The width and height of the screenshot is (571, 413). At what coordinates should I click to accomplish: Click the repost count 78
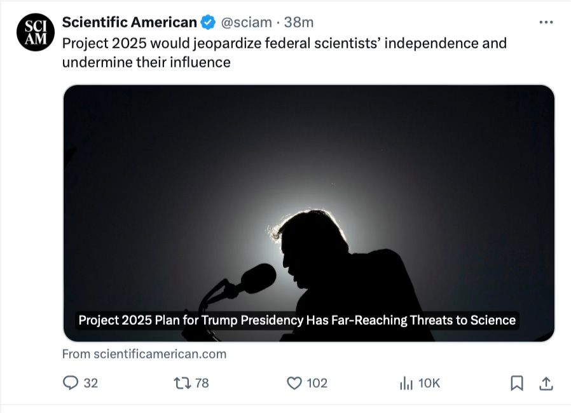[202, 383]
